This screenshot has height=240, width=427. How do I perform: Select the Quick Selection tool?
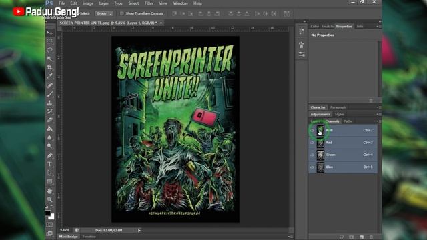(x=49, y=59)
